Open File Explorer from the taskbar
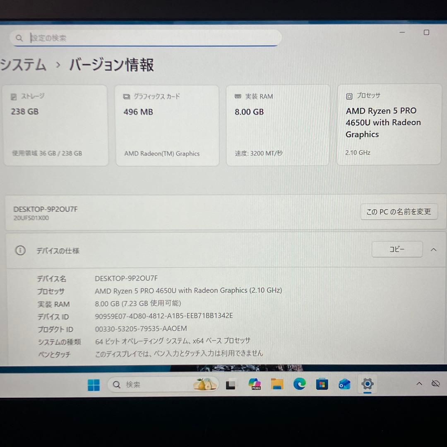The image size is (447, 447). click(x=277, y=384)
